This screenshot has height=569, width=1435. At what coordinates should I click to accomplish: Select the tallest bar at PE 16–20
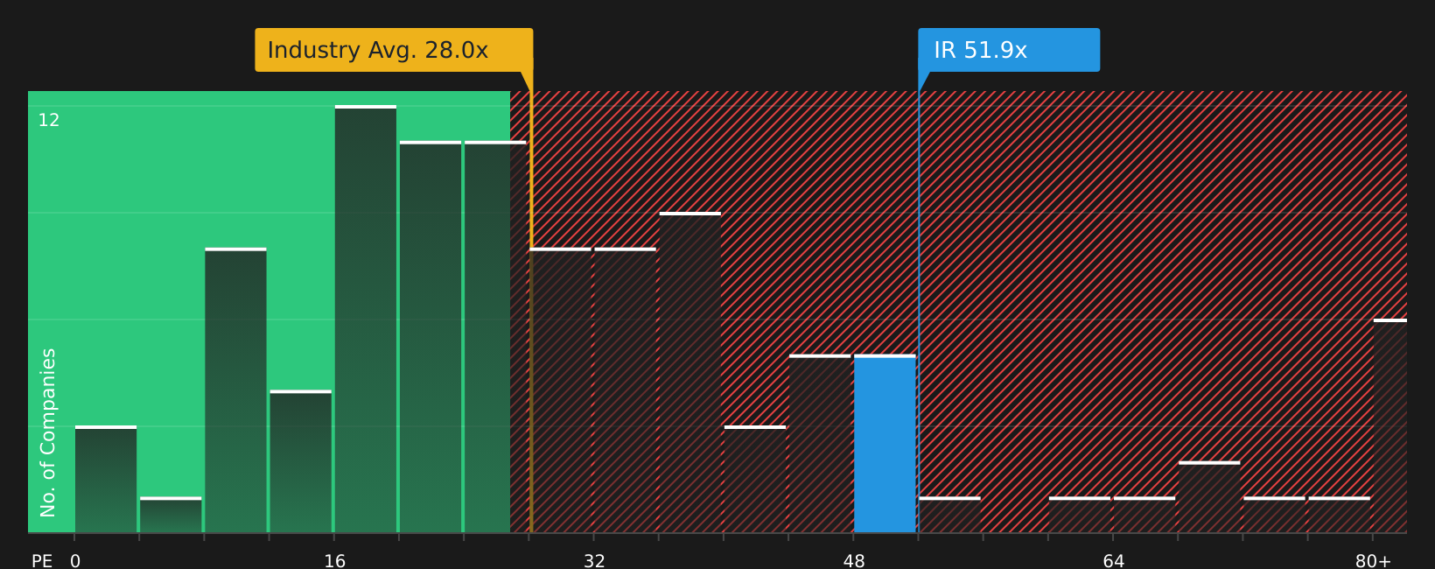point(366,320)
